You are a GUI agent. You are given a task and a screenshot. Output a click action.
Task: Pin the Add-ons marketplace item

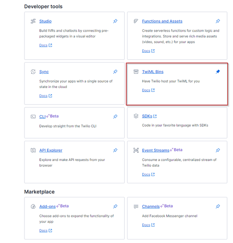pos(115,206)
